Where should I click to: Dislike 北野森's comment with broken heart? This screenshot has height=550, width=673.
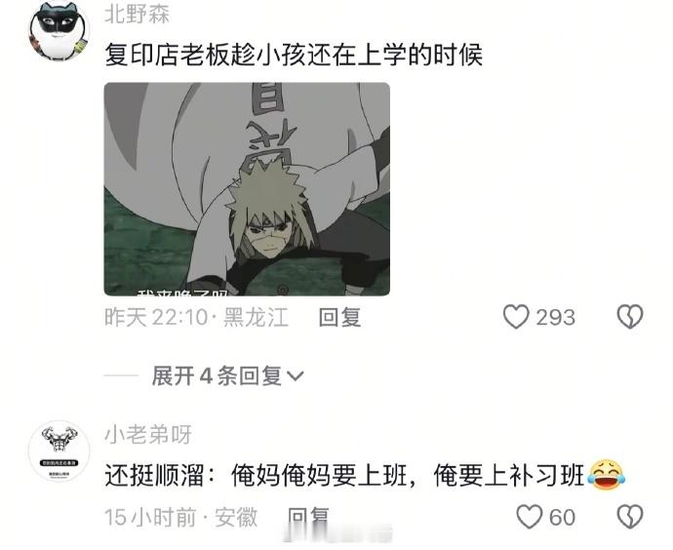(630, 317)
